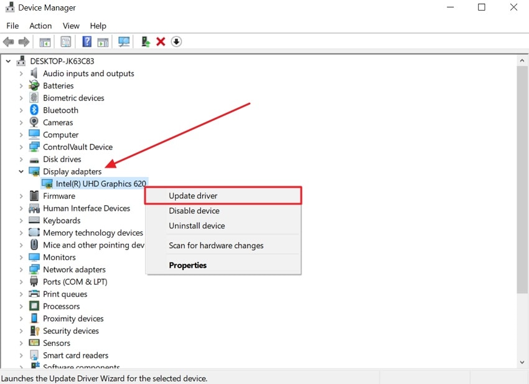The width and height of the screenshot is (529, 384).
Task: Expand the Audio inputs and outputs chevron
Action: (x=21, y=74)
